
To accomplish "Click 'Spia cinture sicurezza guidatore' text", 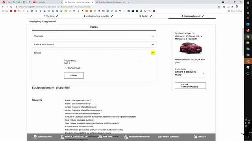I will click(x=80, y=120).
